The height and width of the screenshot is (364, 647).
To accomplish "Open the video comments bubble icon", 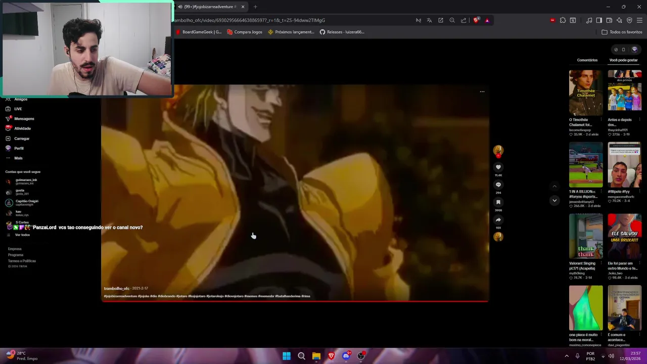I will pyautogui.click(x=498, y=185).
